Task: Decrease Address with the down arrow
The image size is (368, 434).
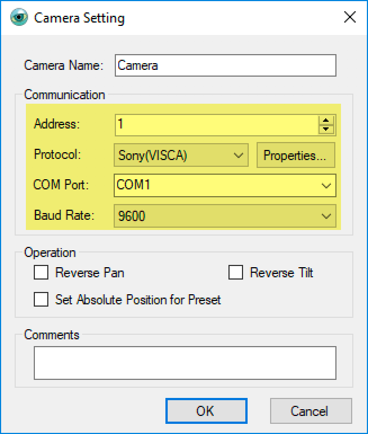Action: (x=326, y=129)
